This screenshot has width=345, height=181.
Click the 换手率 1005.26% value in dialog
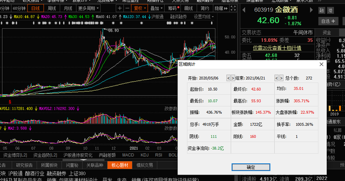(304, 124)
